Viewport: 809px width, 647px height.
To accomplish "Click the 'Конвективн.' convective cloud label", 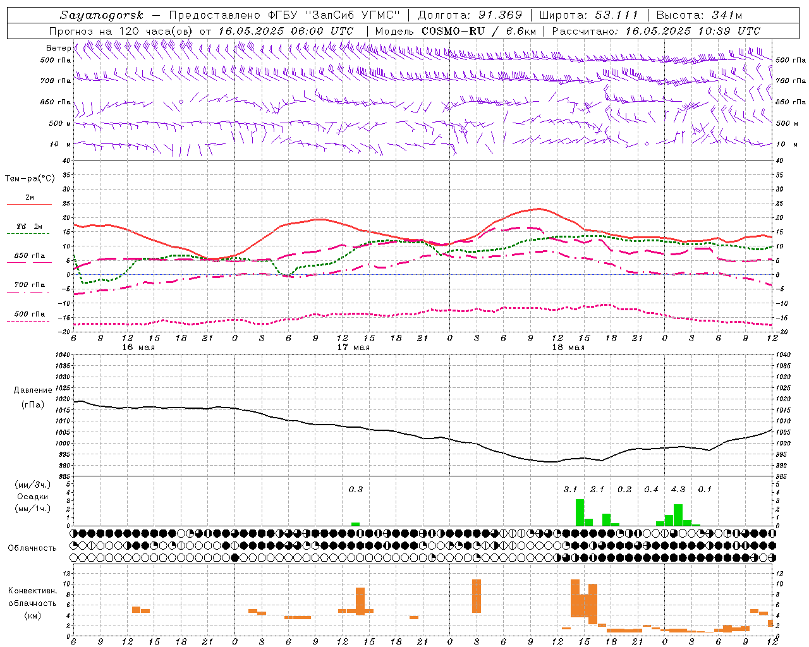I will point(32,591).
